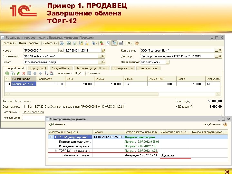Open the Зачет авансов selection list
Screen dimensions: 232x174
[x=167, y=62]
